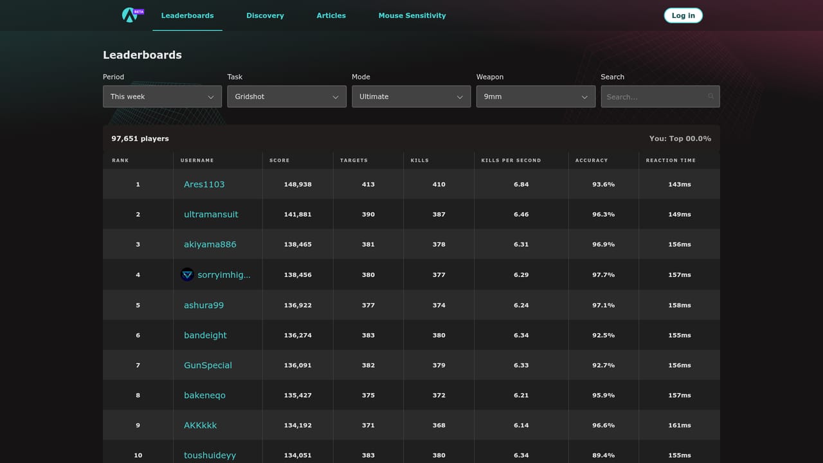
Task: Click the Targets column header
Action: tap(354, 160)
